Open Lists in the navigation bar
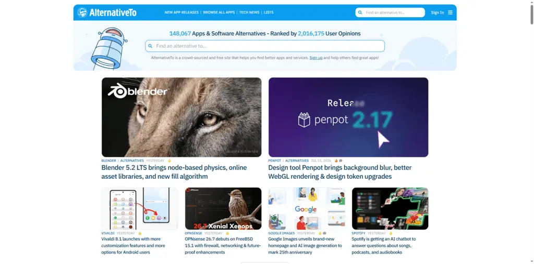Image resolution: width=534 pixels, height=264 pixels. click(x=269, y=12)
